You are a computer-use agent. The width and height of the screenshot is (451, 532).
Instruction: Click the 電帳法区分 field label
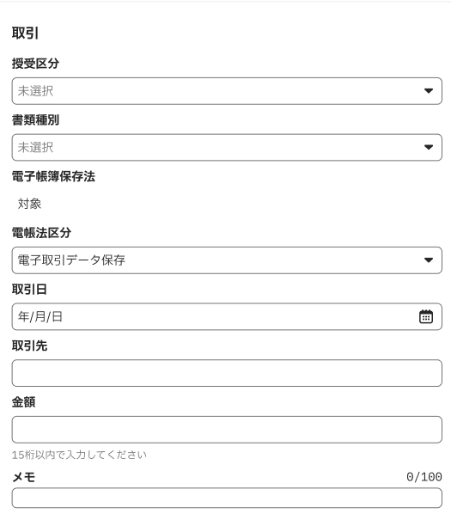(41, 233)
